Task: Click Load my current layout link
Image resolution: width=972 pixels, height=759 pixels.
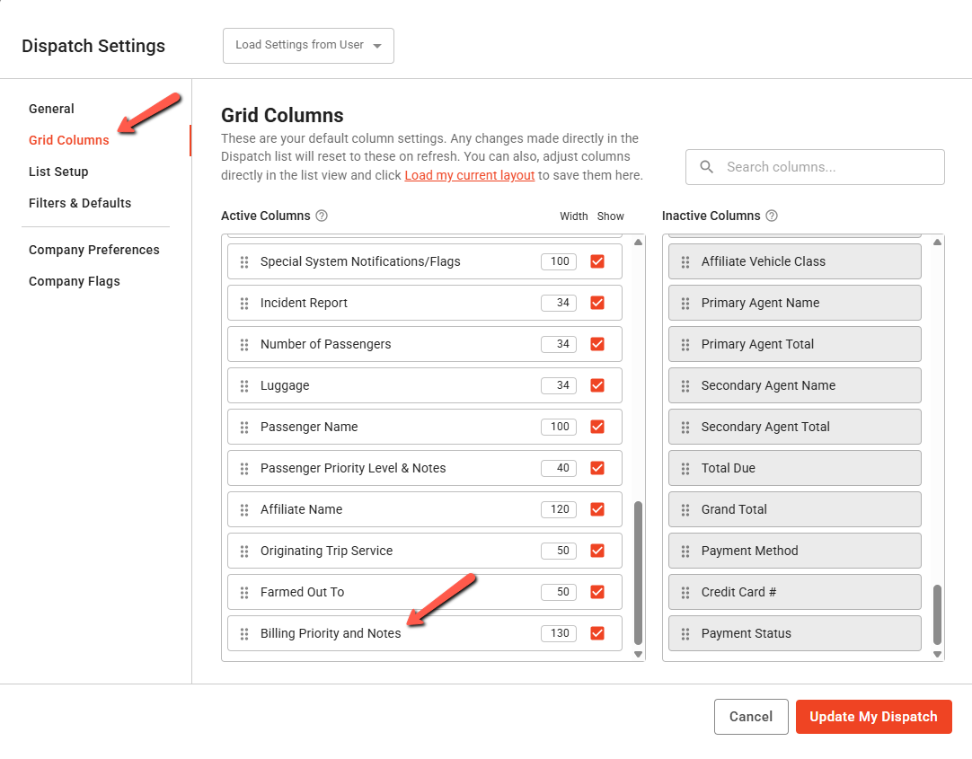Action: click(x=469, y=176)
